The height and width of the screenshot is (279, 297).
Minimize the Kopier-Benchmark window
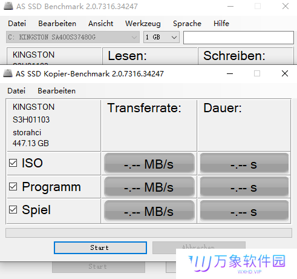point(230,73)
